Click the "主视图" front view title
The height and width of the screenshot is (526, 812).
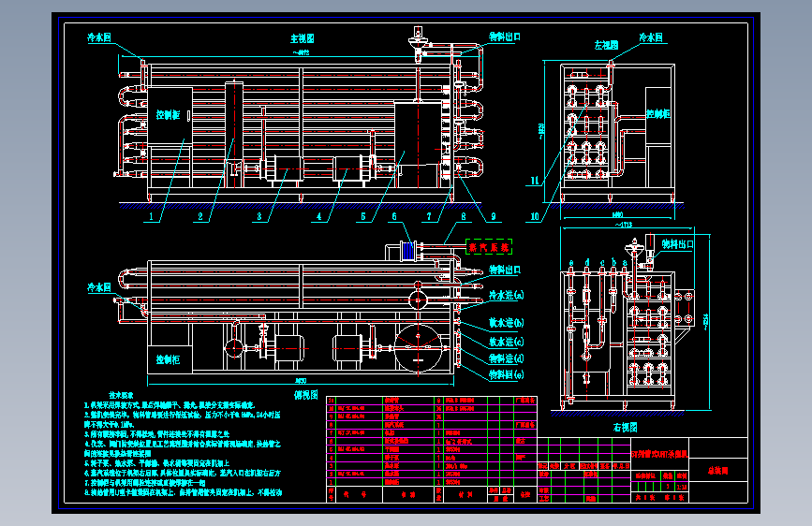[x=302, y=38]
